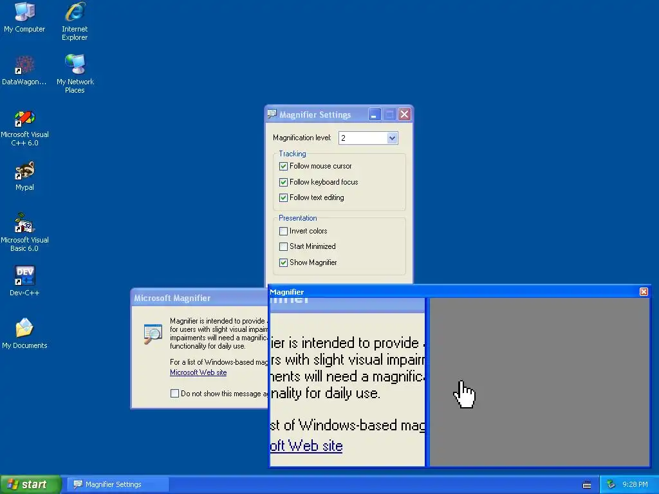Open the Start menu
This screenshot has width=659, height=494.
click(x=30, y=484)
